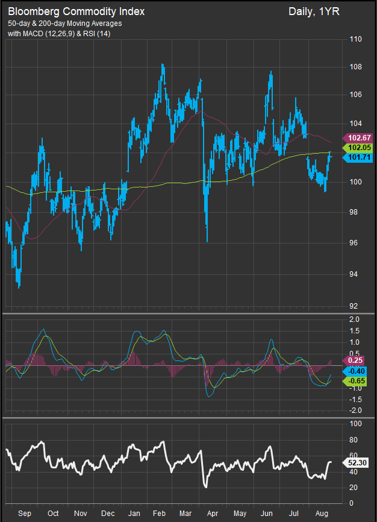Click the 2.0 level on the MACD axis
The height and width of the screenshot is (522, 377).
[354, 319]
